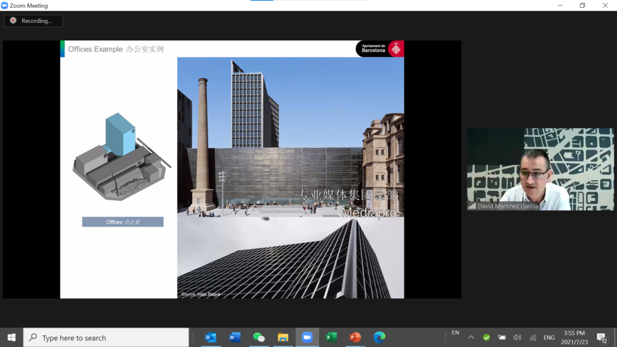Screen dimensions: 617x347
Task: Open the notification center with 12 alerts
Action: (601, 337)
